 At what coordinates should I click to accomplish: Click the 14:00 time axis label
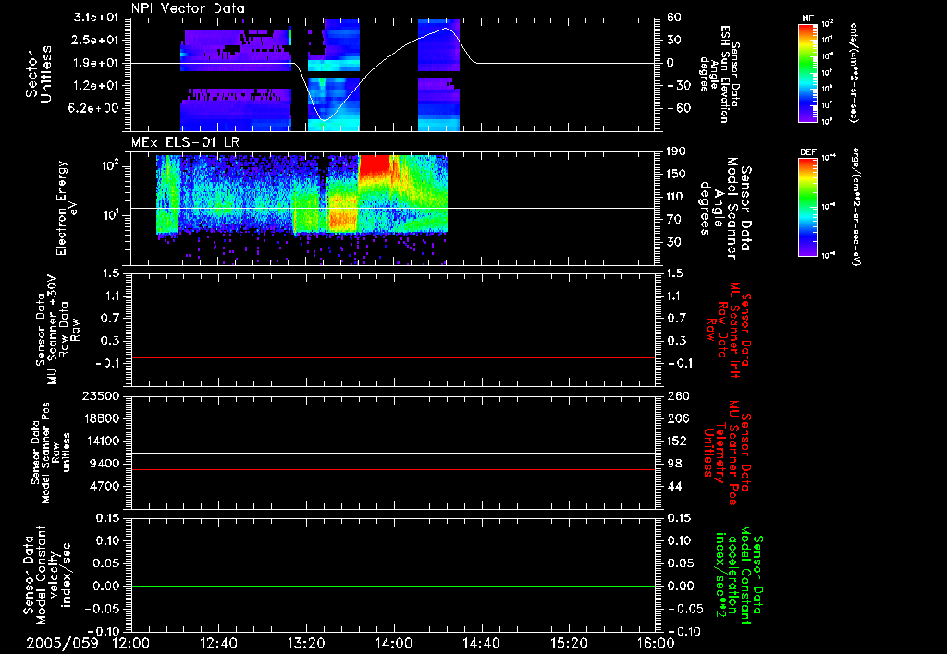pyautogui.click(x=394, y=643)
